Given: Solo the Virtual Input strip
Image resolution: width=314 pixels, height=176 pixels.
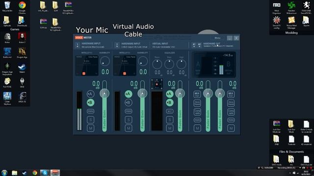Looking at the screenshot, I should click(170, 120).
